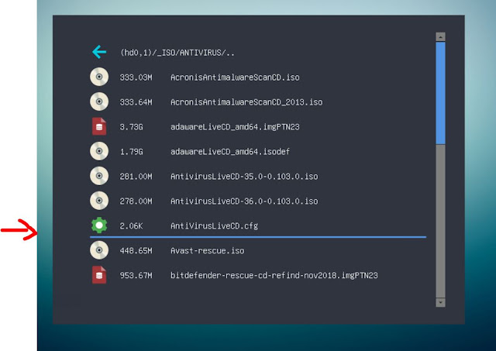Viewport: 496px width, 351px height.
Task: Click red image icon for bitdefender-rescue-cd-refind-nov2018.imgPTN23
Action: 99,274
